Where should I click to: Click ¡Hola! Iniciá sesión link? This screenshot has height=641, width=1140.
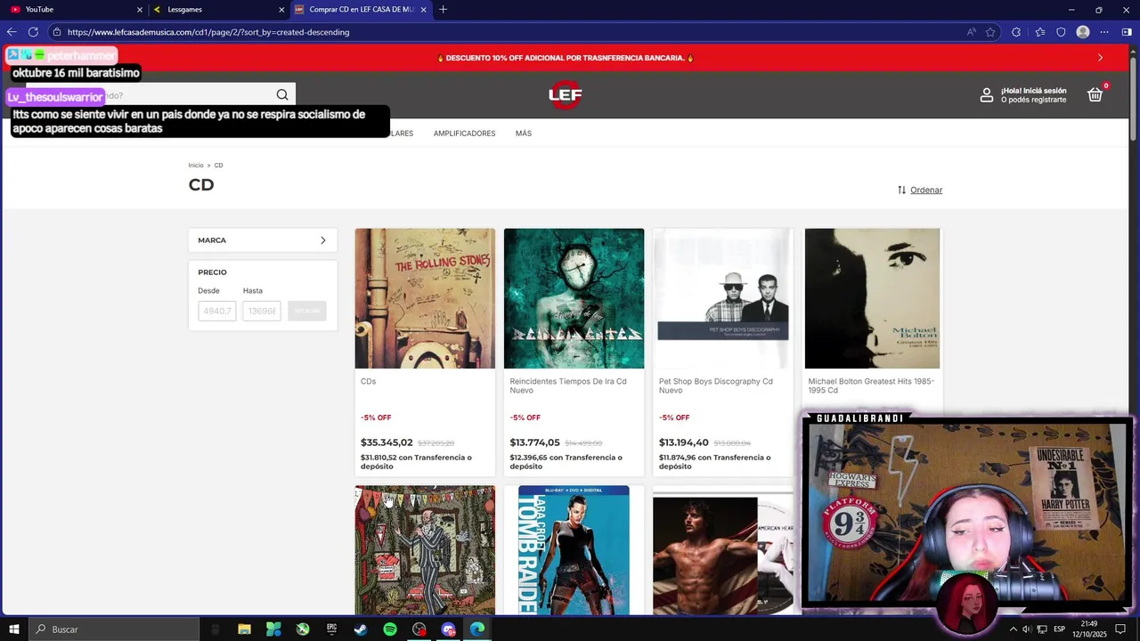(1033, 91)
